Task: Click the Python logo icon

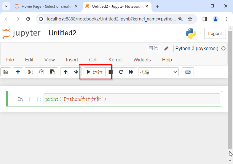Action: pyautogui.click(x=191, y=34)
